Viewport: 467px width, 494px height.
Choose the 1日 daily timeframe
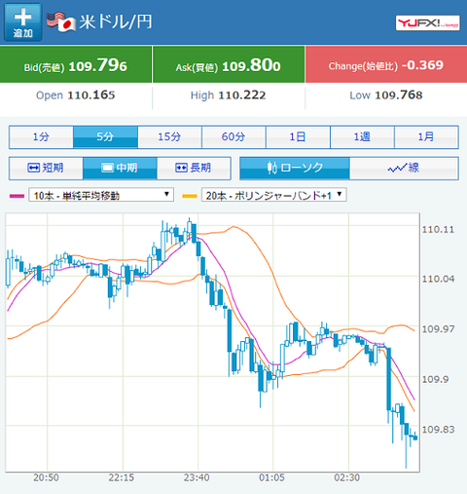[x=298, y=136]
